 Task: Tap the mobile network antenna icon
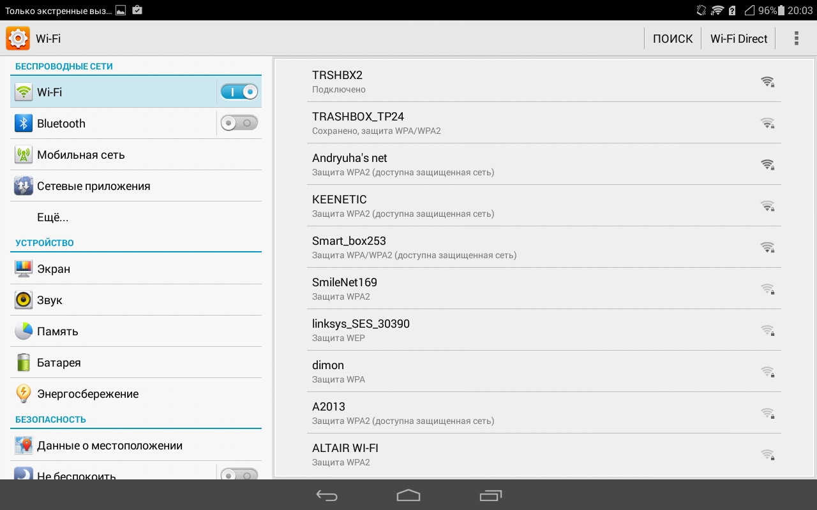[24, 154]
